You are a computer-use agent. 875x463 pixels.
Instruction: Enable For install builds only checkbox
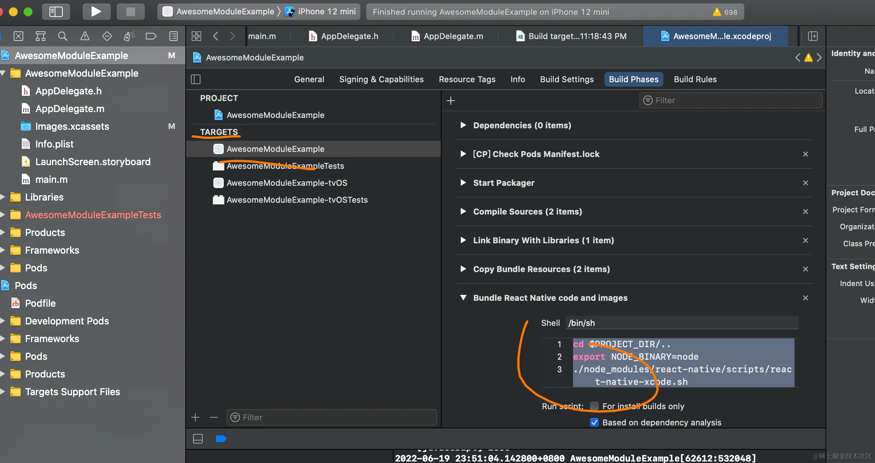(594, 406)
